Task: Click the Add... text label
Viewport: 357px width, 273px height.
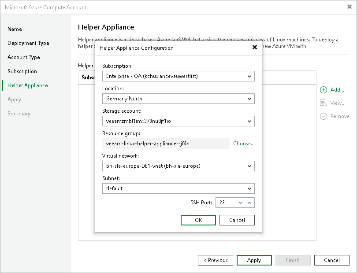Action: [x=337, y=90]
